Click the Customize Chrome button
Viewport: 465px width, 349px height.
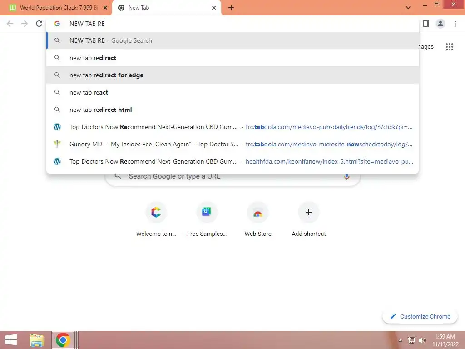click(x=420, y=316)
